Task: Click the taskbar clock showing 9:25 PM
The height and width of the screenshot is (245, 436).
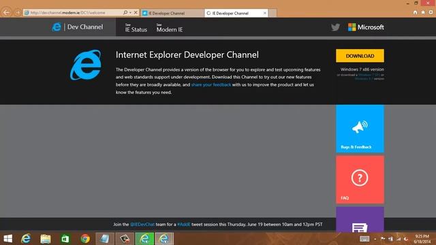Action: click(422, 239)
